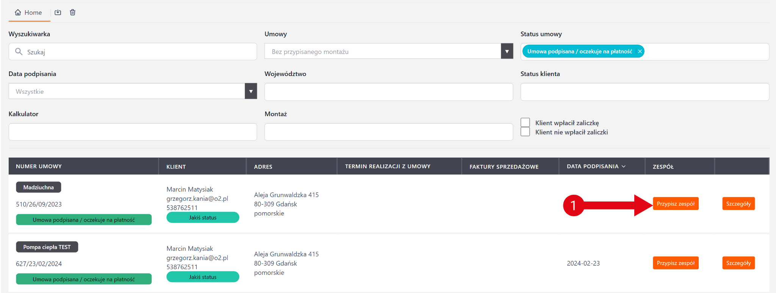Assign team to contract 627/23/02/2024
The image size is (776, 293).
tap(675, 263)
